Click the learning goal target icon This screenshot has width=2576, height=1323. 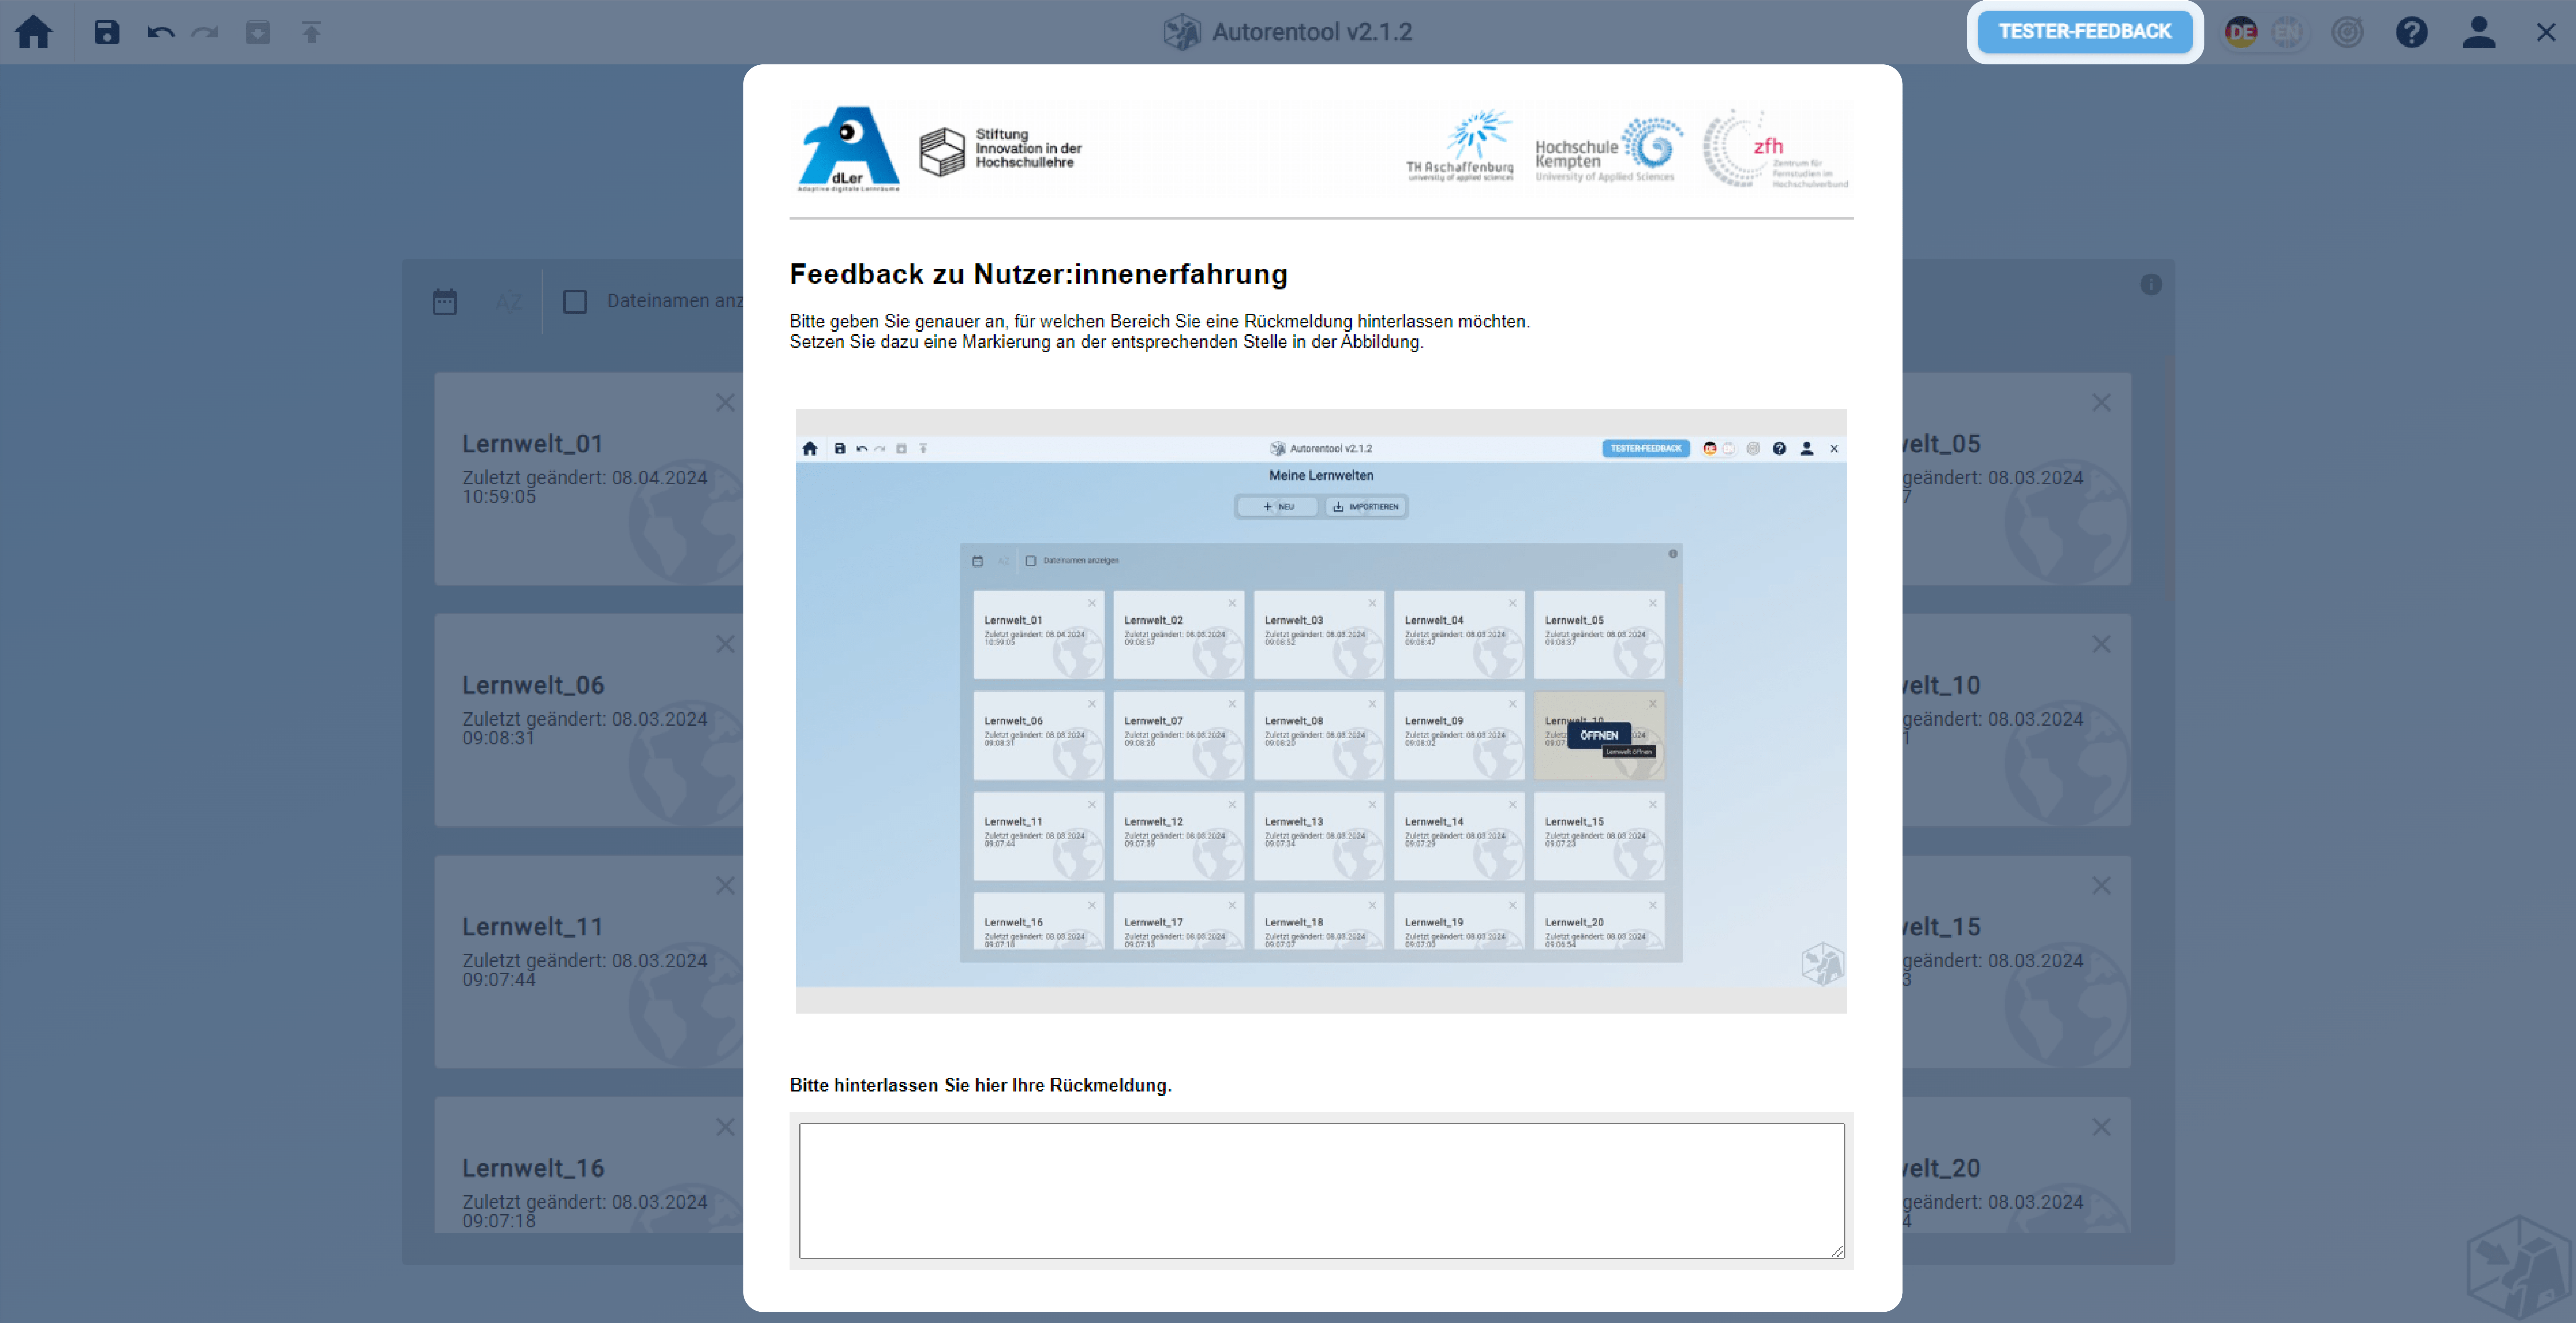pyautogui.click(x=2347, y=32)
